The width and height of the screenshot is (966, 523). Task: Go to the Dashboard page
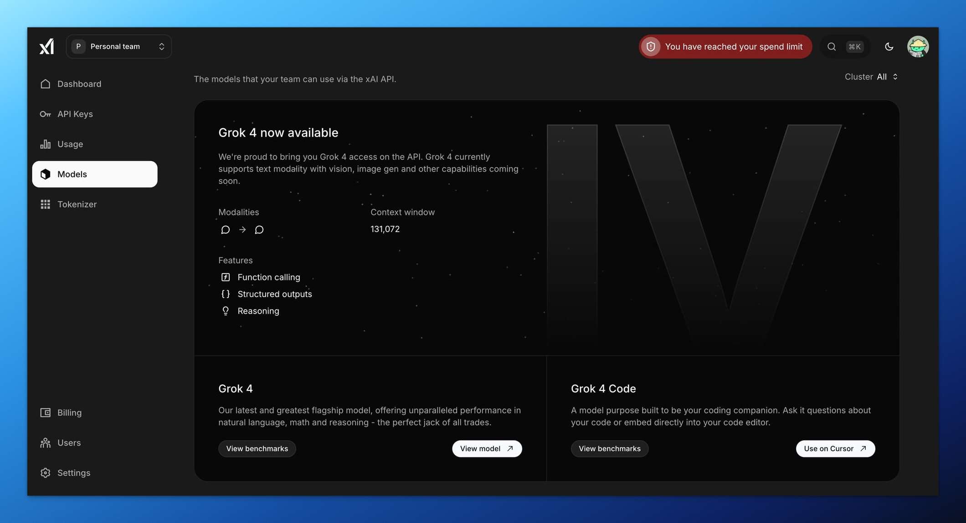pyautogui.click(x=79, y=84)
